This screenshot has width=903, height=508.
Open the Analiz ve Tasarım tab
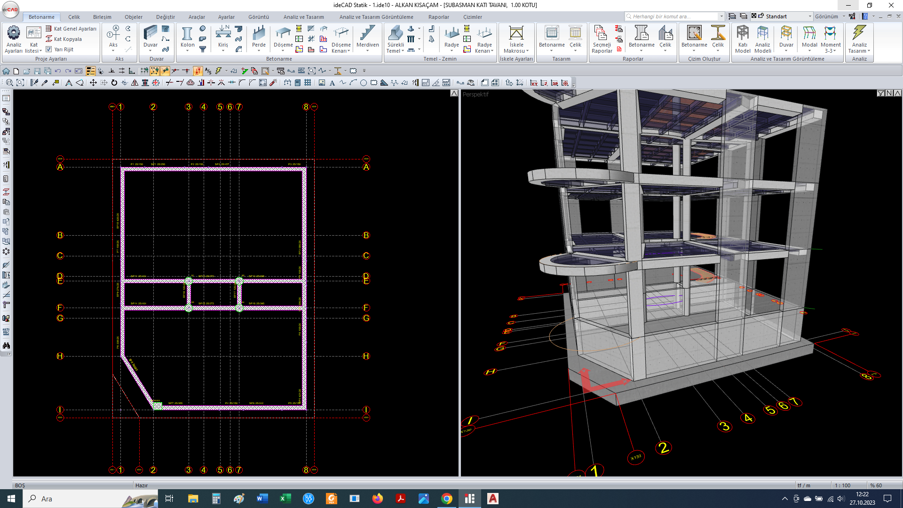(x=303, y=17)
